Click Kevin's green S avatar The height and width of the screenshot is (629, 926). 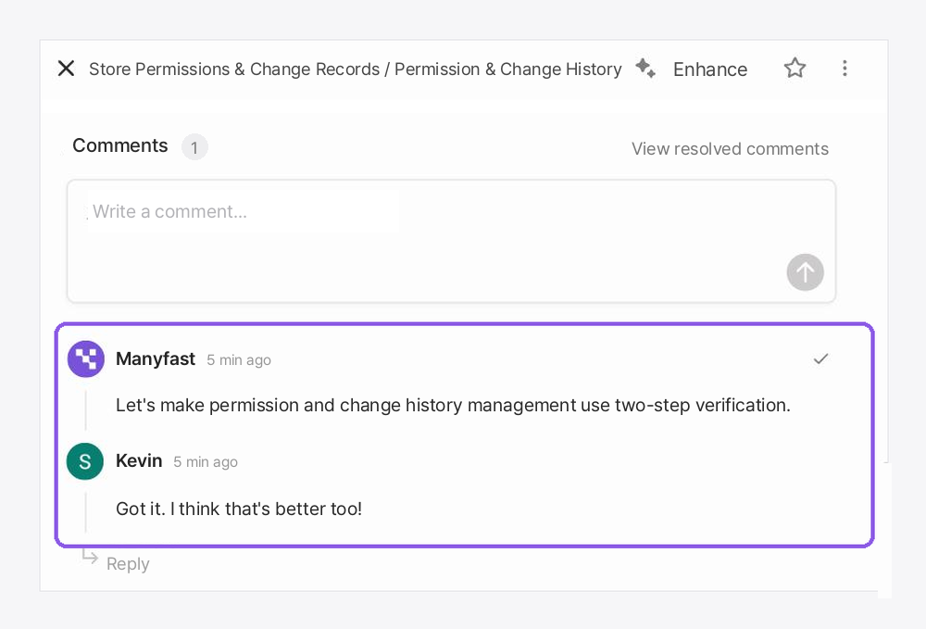tap(85, 461)
